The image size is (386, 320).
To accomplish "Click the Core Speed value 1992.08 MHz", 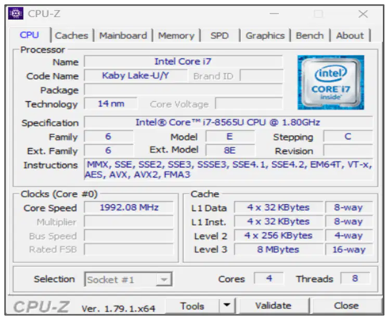I will [128, 207].
